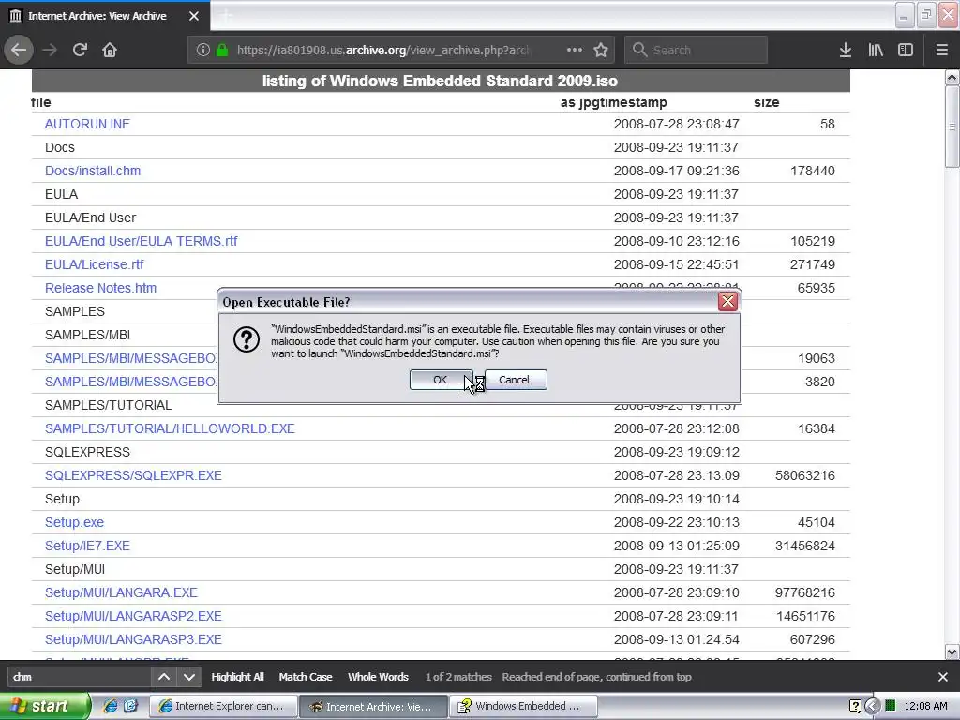The image size is (960, 720).
Task: Launch Internet Explorer from quick launch
Action: click(111, 706)
